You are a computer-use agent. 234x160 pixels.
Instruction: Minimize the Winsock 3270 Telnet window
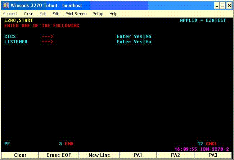217,6
